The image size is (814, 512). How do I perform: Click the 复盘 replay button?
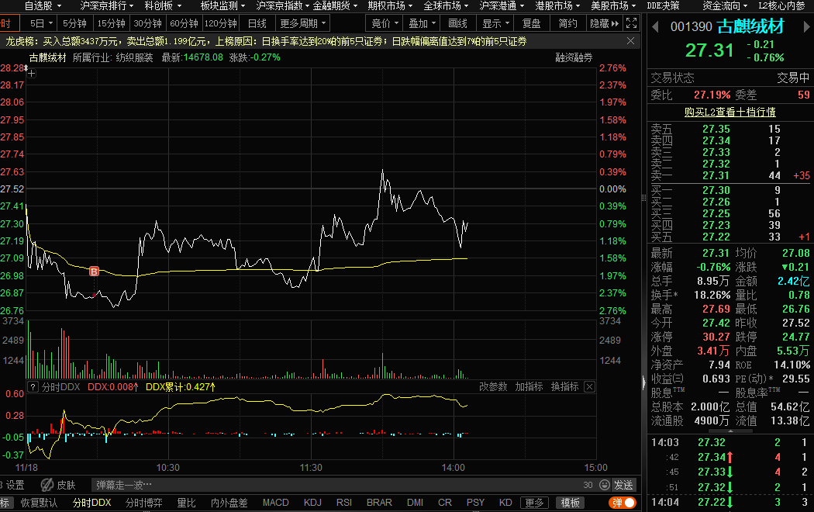(531, 24)
